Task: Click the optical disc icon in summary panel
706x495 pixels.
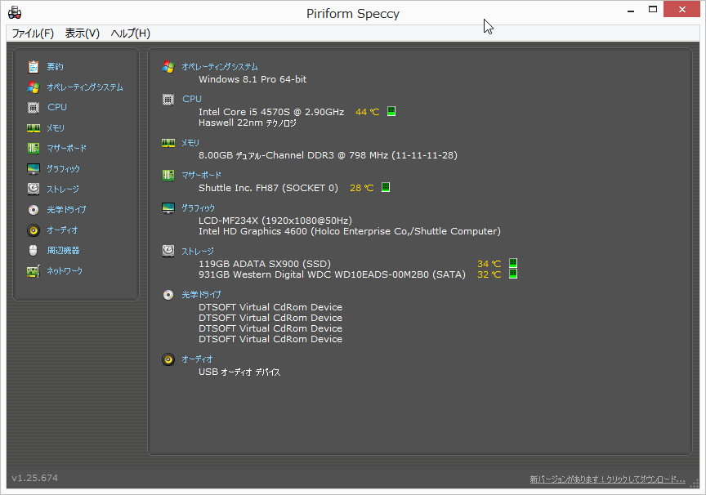Action: 168,295
